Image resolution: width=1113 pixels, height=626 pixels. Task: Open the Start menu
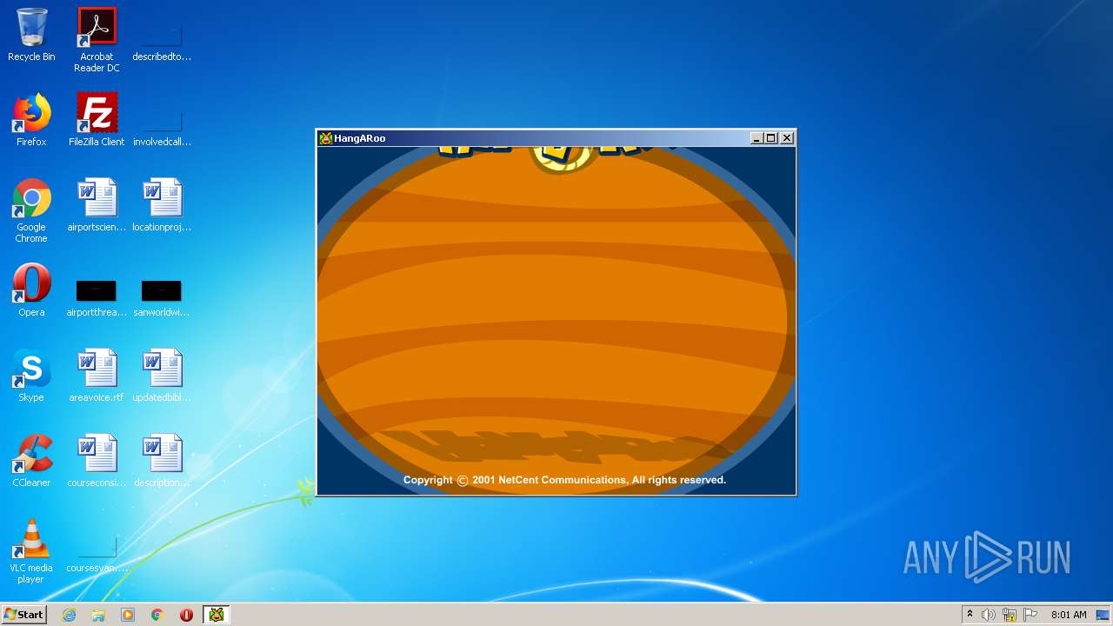[24, 615]
